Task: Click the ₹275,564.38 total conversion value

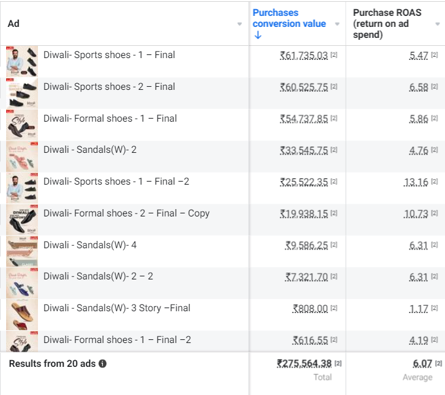Action: (304, 364)
